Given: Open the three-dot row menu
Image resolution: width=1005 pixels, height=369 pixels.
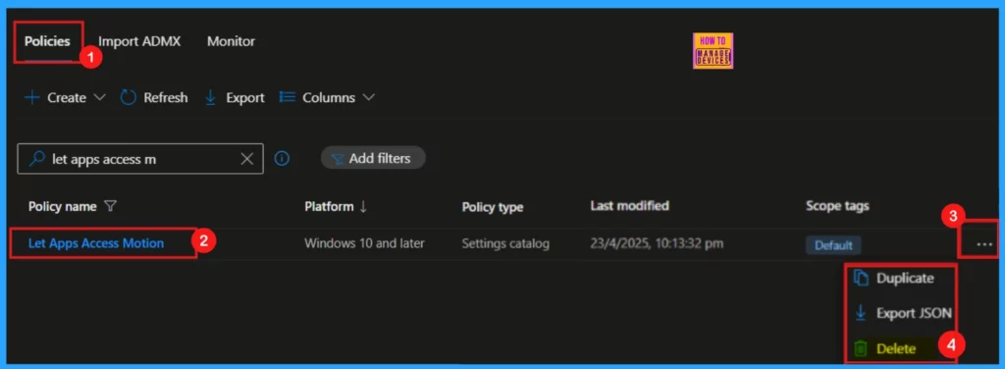Looking at the screenshot, I should (x=984, y=244).
